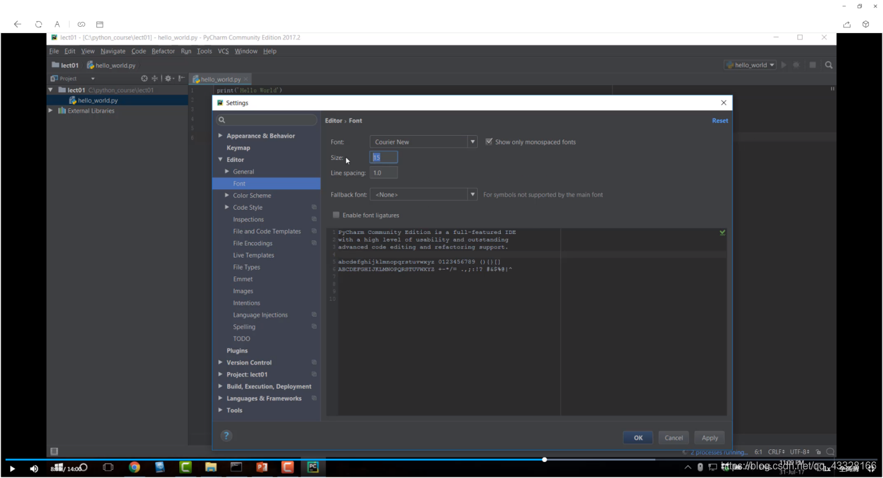Viewport: 883px width, 478px height.
Task: Click the Line spacing input field
Action: pos(383,173)
